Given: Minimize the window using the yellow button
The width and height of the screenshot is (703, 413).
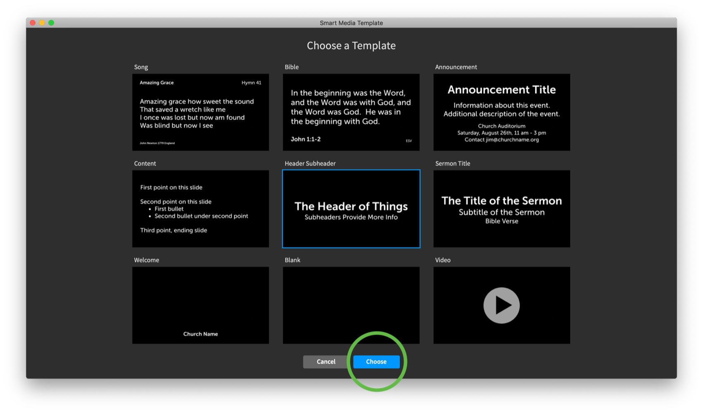Looking at the screenshot, I should [42, 23].
